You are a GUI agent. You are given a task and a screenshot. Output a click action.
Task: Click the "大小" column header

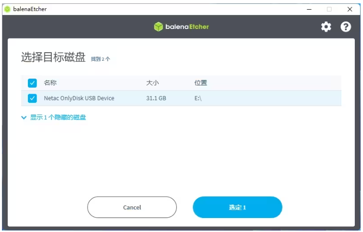[152, 83]
